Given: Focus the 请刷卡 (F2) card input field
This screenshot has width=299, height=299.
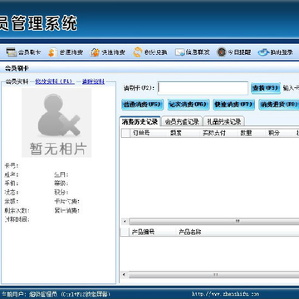Looking at the screenshot, I should pos(203,88).
